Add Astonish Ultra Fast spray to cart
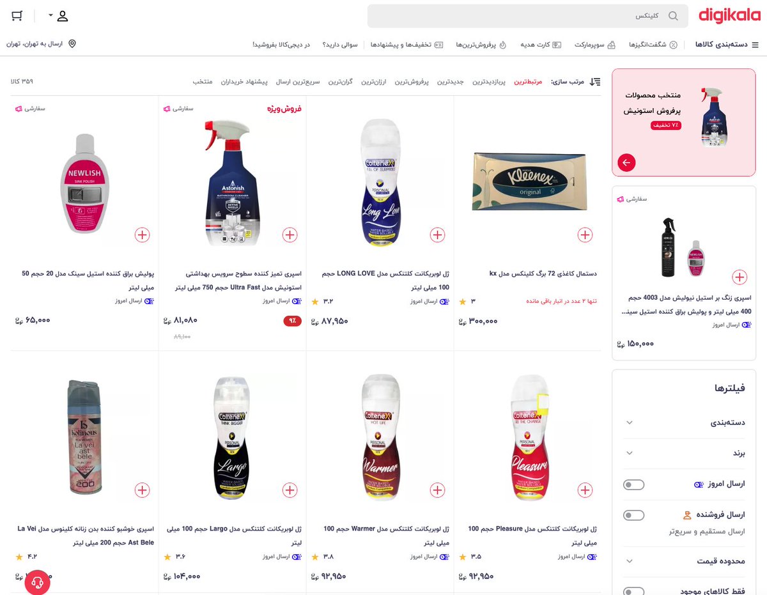This screenshot has width=767, height=595. (x=290, y=235)
